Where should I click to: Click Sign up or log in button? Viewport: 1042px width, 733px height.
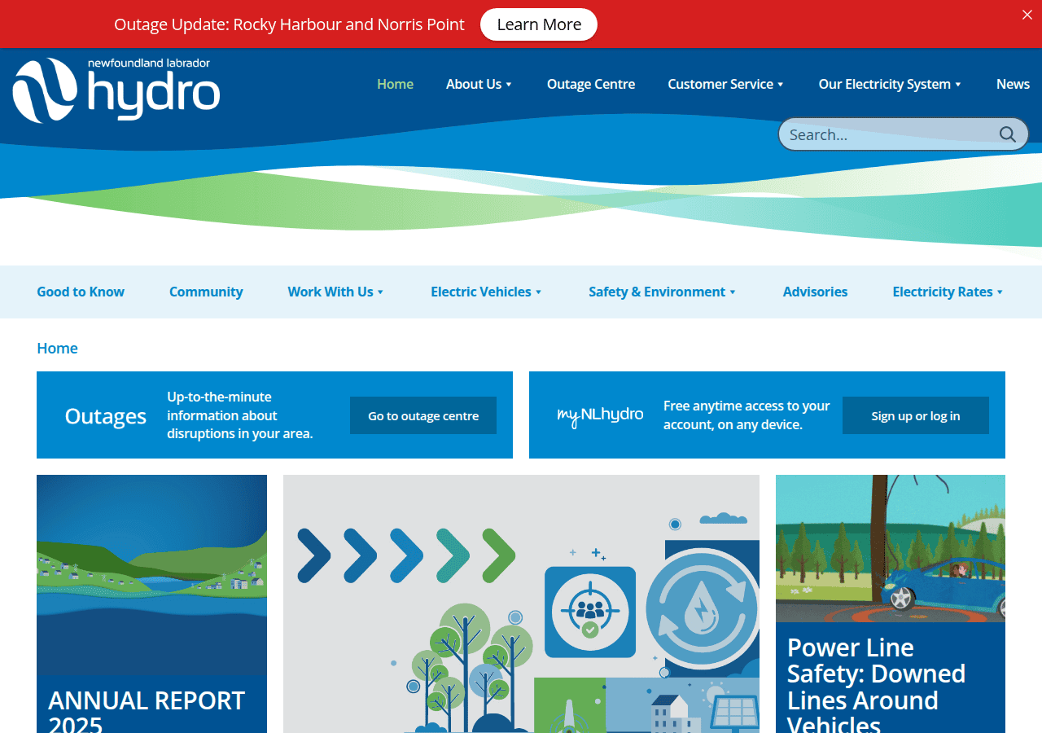916,415
